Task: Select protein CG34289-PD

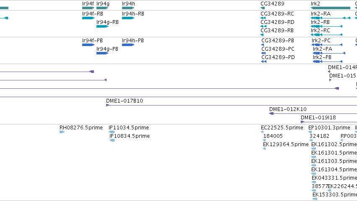Action: (278, 57)
